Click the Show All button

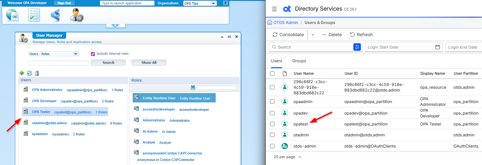point(149,63)
